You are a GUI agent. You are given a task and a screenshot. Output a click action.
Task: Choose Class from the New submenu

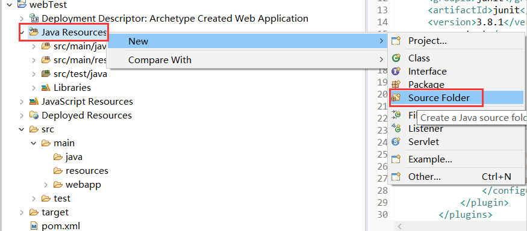click(x=457, y=58)
